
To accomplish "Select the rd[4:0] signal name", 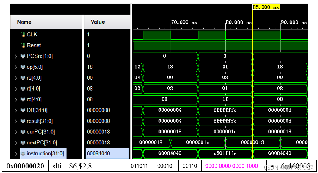I will tap(34, 99).
